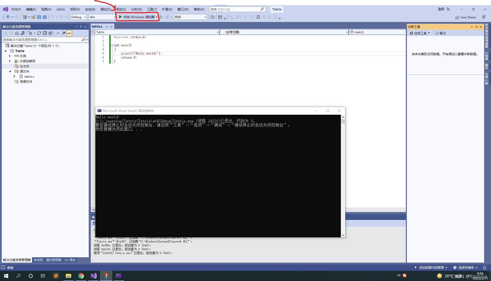Image resolution: width=491 pixels, height=281 pixels.
Task: Click the Find in Files folder-search icon
Action: [x=213, y=17]
